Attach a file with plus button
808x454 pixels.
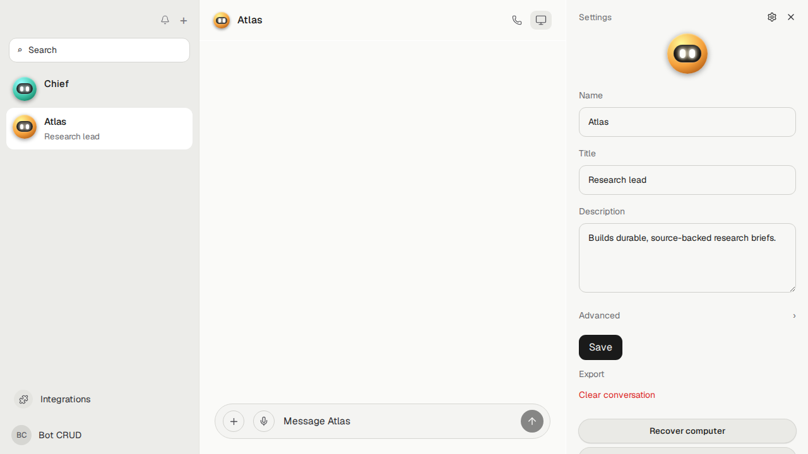234,421
